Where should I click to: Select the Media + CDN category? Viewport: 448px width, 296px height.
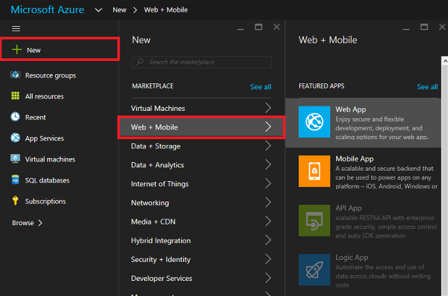click(x=201, y=221)
